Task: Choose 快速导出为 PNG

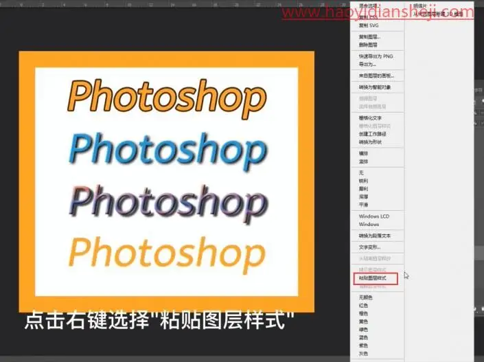Action: pos(376,56)
